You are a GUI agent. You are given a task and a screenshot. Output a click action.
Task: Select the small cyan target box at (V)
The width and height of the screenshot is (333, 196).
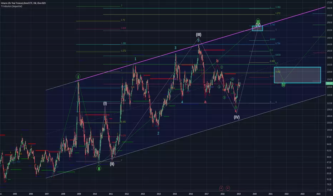click(x=257, y=29)
